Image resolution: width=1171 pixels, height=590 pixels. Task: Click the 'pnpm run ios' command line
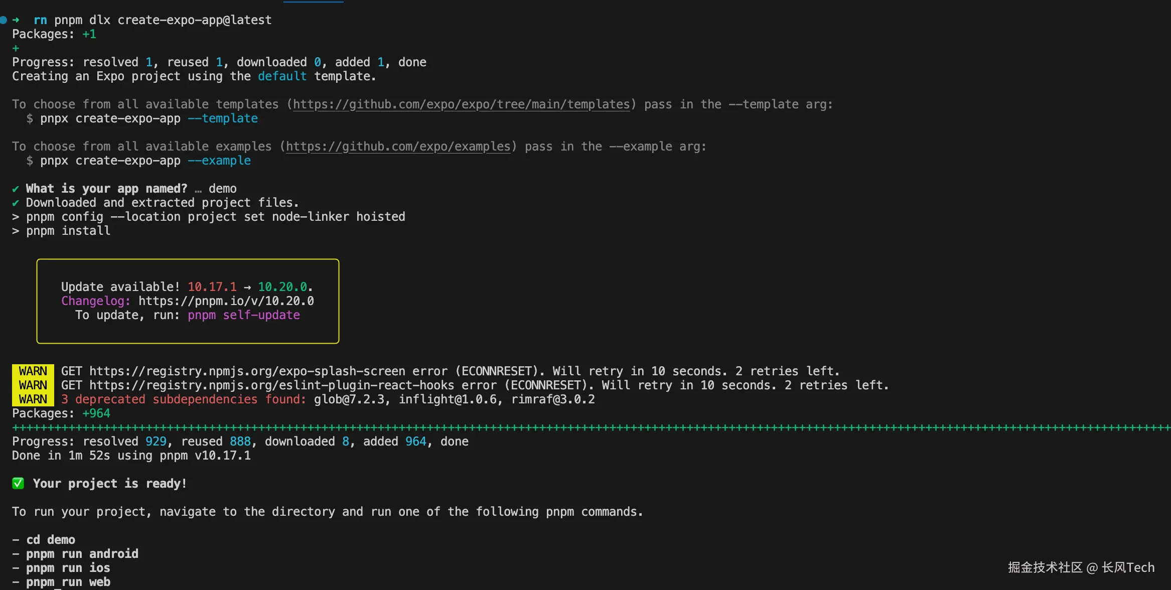point(68,568)
